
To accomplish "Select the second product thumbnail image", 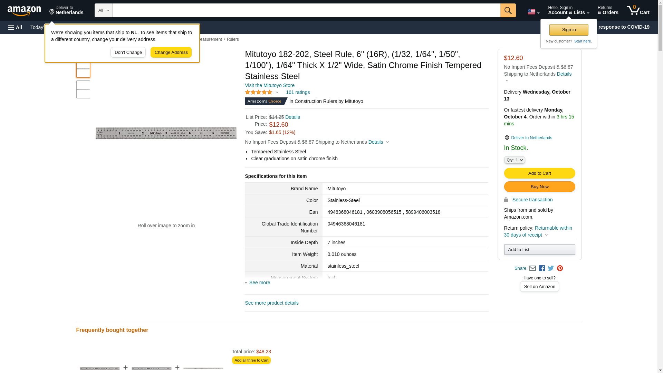I will 83,89.
